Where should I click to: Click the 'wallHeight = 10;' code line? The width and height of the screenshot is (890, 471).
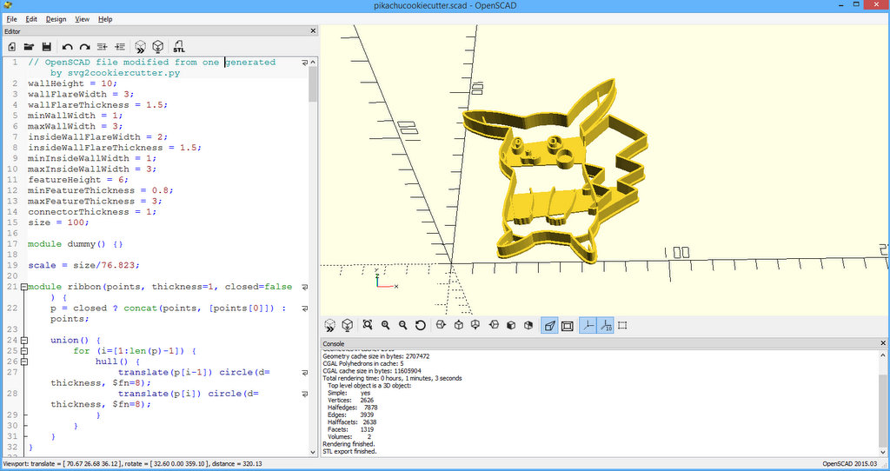pos(73,83)
